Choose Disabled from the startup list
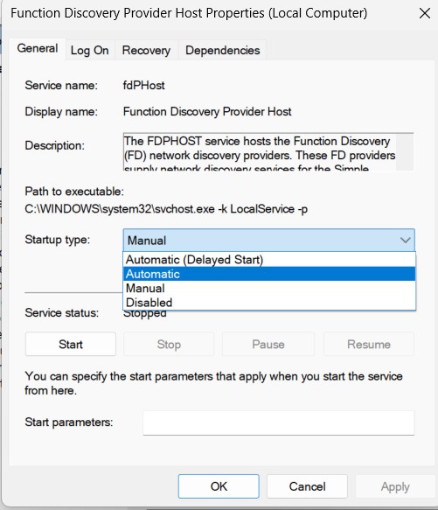 point(269,303)
